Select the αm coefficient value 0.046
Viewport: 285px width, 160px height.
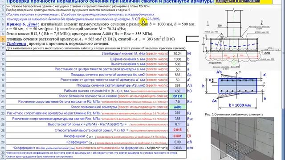pos(177,148)
